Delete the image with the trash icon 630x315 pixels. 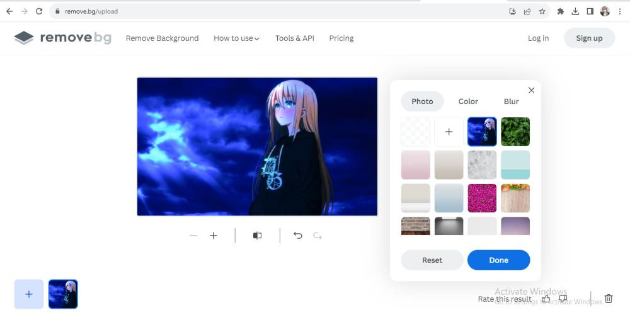[x=609, y=299]
